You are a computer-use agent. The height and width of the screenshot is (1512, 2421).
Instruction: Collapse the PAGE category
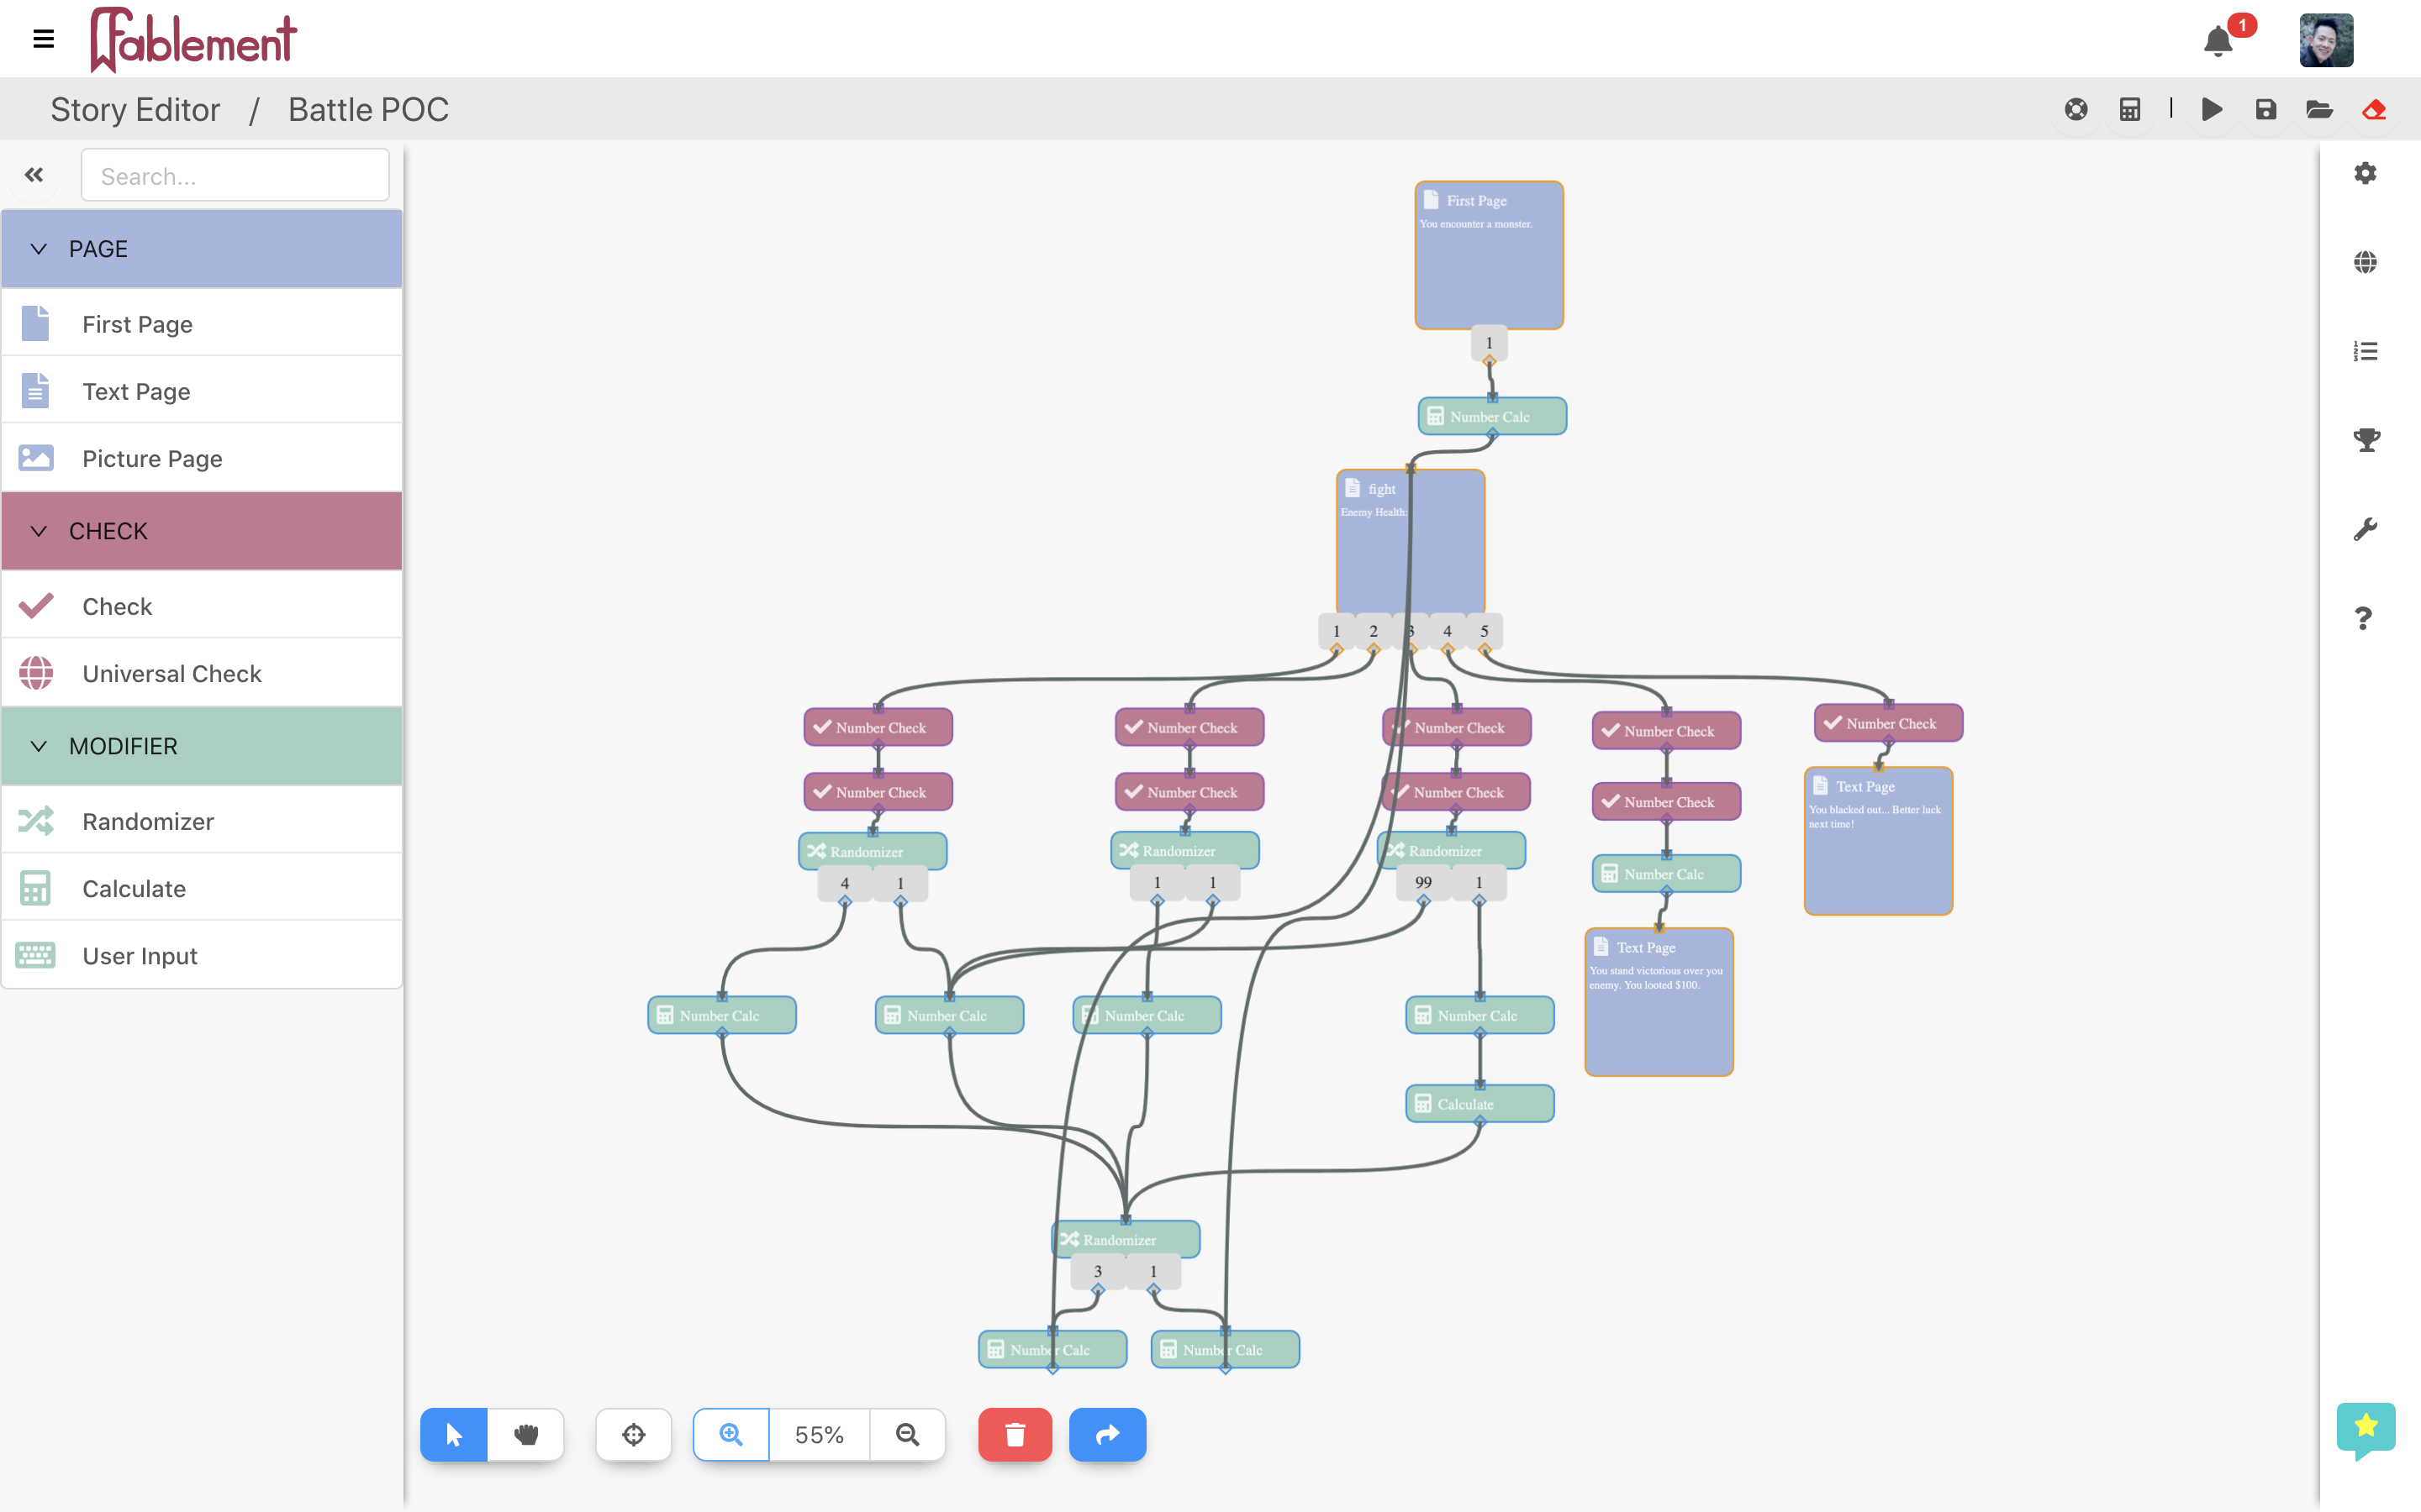39,249
